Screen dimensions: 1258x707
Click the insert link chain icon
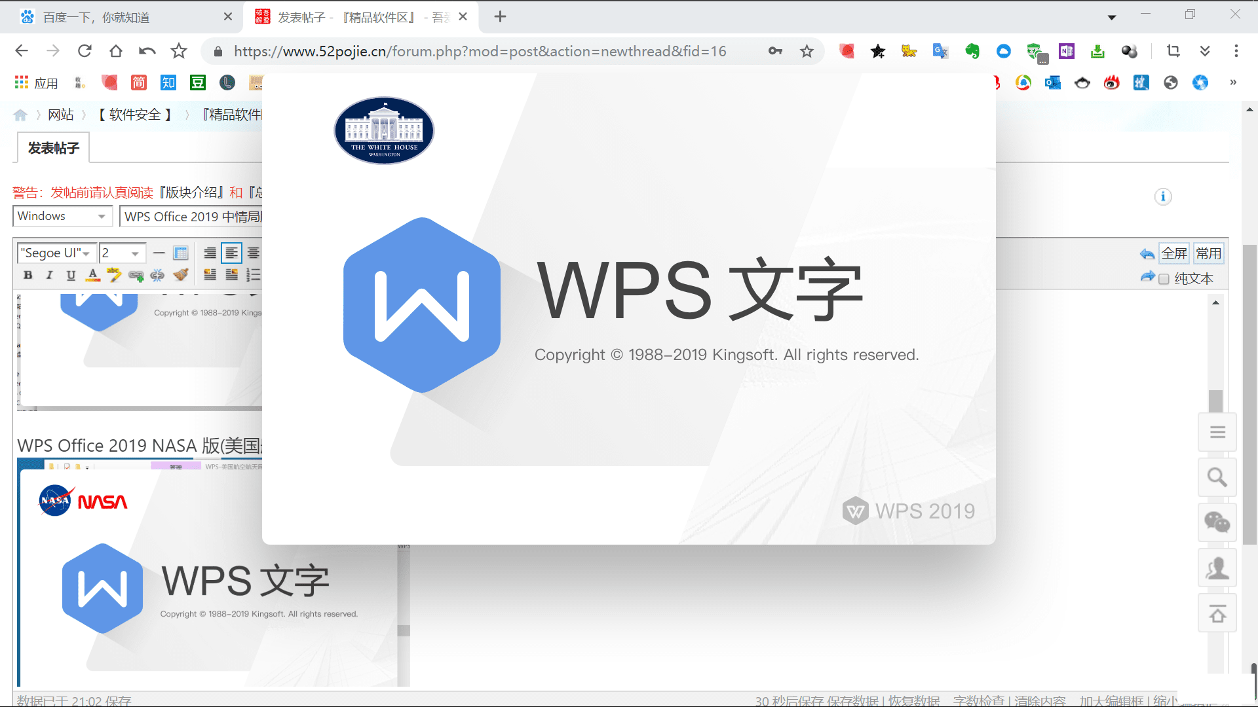coord(136,275)
